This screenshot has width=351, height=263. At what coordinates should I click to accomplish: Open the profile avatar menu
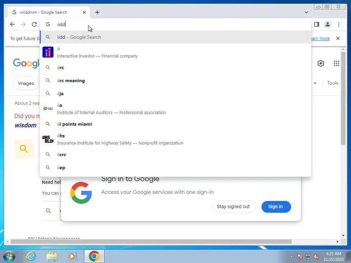328,24
